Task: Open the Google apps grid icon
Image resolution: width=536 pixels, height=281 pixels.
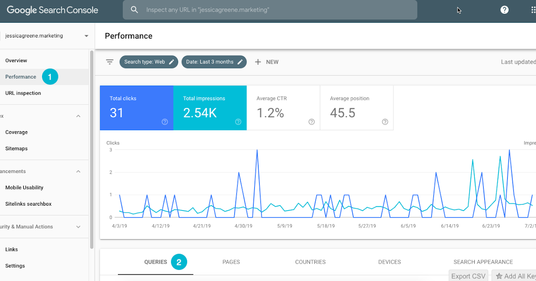Action: (532, 10)
